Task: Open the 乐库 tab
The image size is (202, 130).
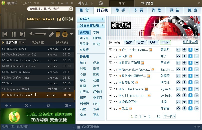Action: click(x=122, y=3)
